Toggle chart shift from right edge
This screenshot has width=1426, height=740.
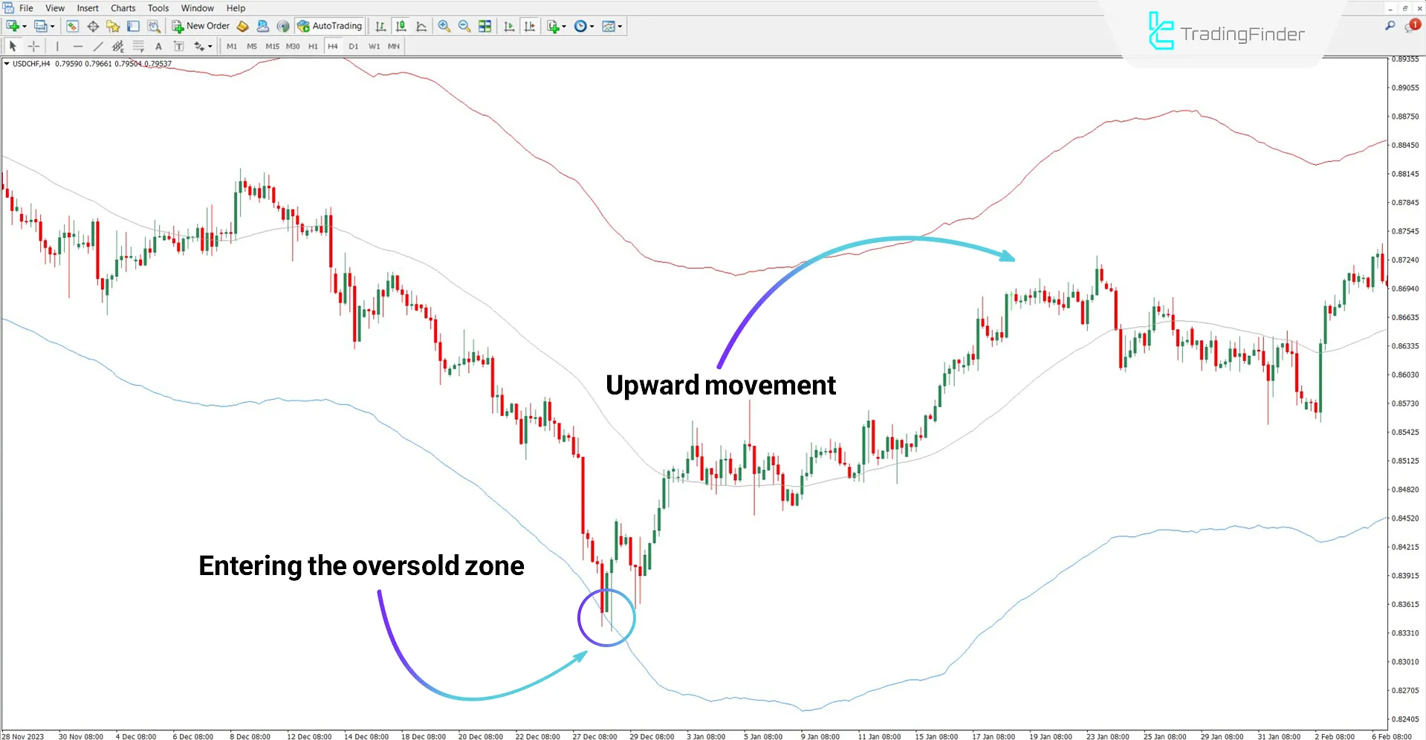(529, 26)
